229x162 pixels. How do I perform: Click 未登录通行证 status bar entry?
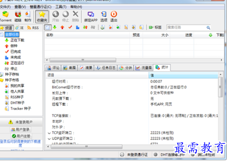click(x=137, y=155)
